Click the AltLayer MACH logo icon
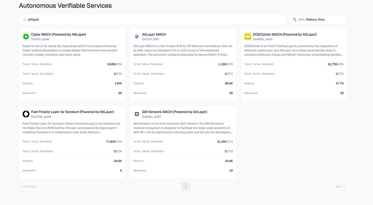 [x=137, y=36]
